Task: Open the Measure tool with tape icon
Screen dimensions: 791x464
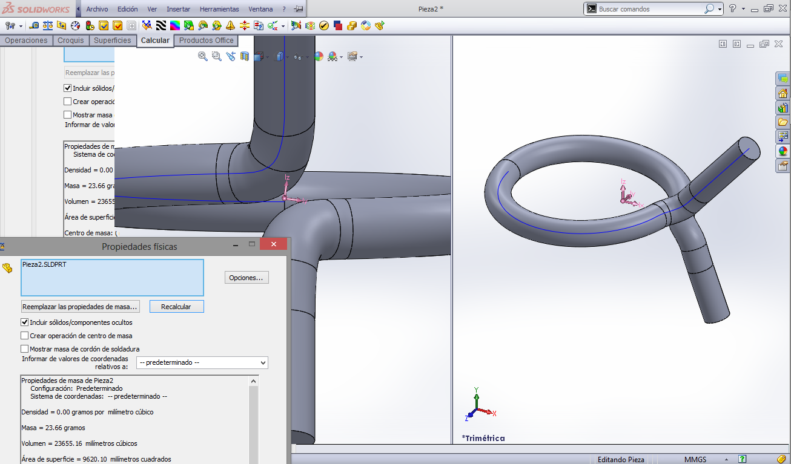Action: 35,25
